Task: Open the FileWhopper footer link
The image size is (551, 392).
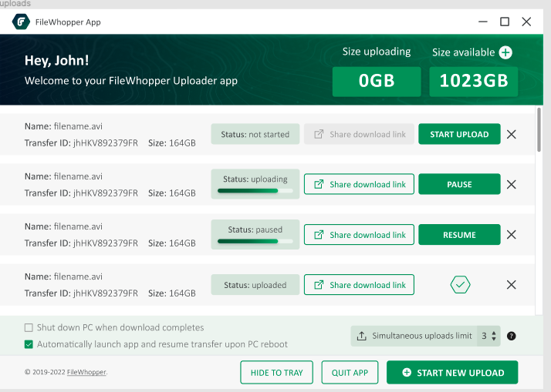Action: click(86, 372)
